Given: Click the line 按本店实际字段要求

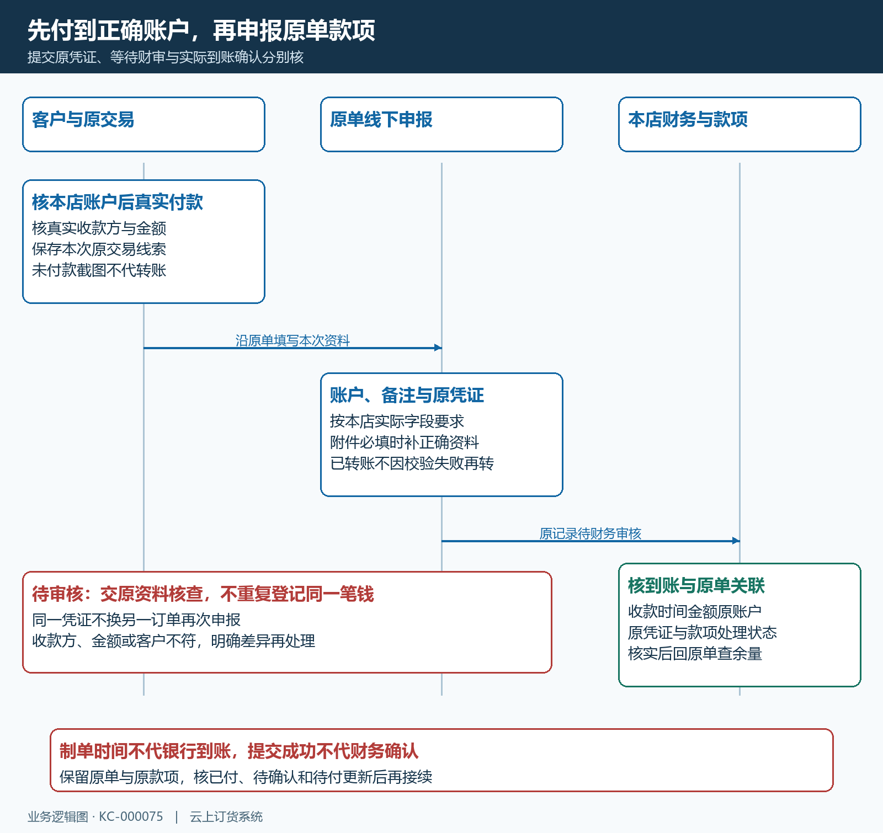Looking at the screenshot, I should click(x=397, y=421).
